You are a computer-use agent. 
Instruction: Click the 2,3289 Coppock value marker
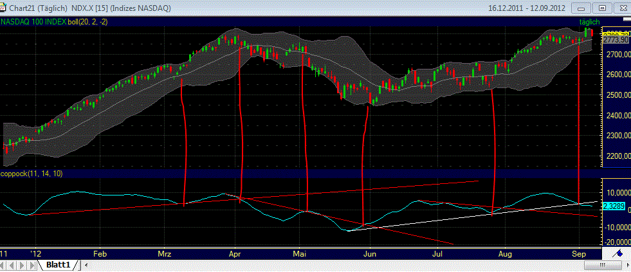[614, 207]
